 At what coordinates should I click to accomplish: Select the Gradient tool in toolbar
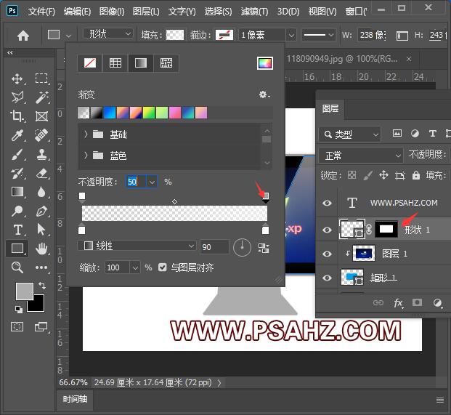point(17,192)
